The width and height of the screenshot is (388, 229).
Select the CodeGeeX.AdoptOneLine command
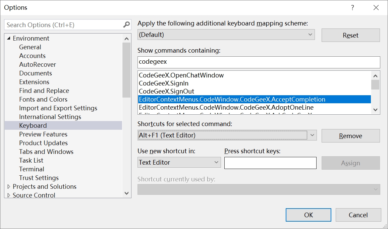click(x=255, y=107)
